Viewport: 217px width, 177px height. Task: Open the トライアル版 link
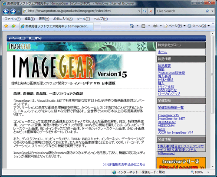tap(166, 87)
